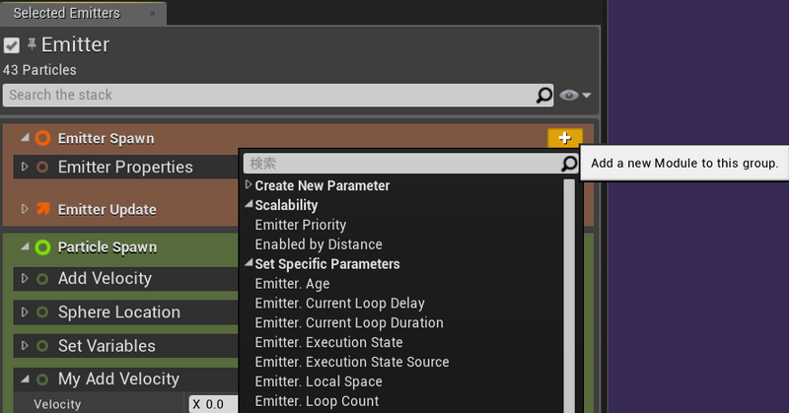Collapse the Emitter Spawn group
The image size is (789, 413).
25,137
